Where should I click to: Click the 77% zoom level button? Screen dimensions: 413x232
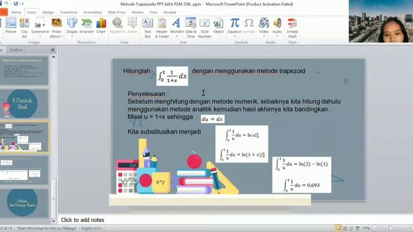366,228
